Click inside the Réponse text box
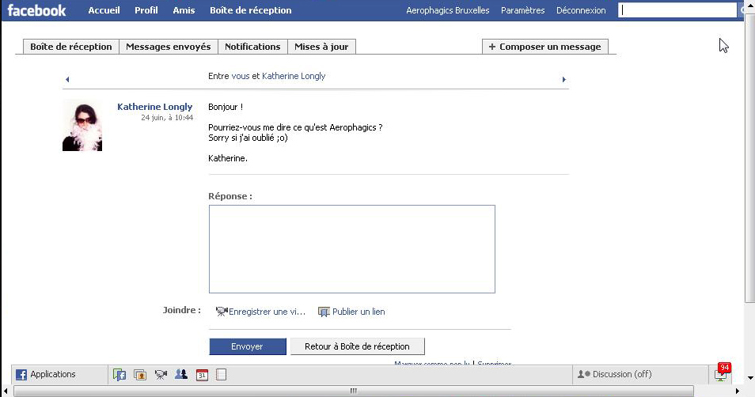 351,249
